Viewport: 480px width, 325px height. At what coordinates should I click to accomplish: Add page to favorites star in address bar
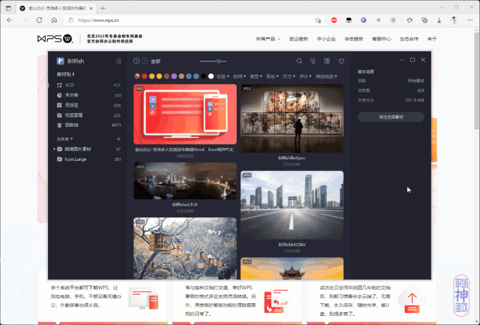318,20
